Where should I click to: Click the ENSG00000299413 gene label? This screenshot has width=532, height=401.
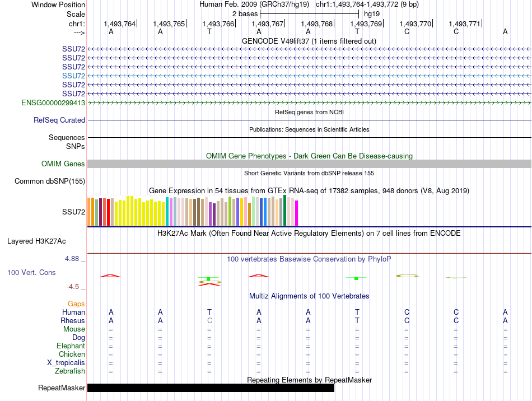pos(53,103)
